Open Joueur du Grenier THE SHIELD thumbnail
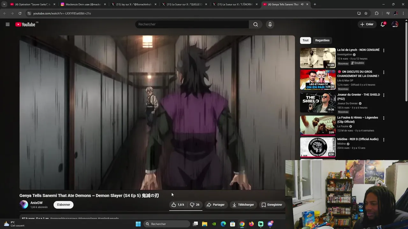The height and width of the screenshot is (229, 408). [318, 103]
